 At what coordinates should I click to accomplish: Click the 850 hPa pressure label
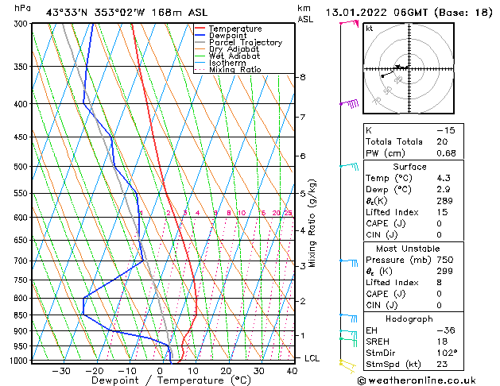[22, 315]
